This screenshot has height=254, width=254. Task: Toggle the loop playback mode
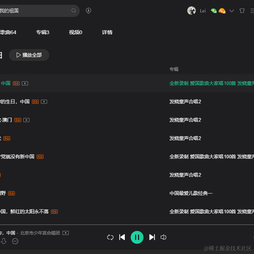(x=110, y=237)
